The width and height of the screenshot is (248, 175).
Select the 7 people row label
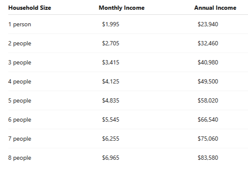[20, 139]
